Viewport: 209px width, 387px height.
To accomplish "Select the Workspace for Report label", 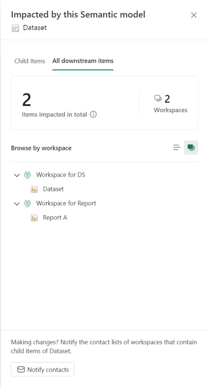I will [66, 204].
